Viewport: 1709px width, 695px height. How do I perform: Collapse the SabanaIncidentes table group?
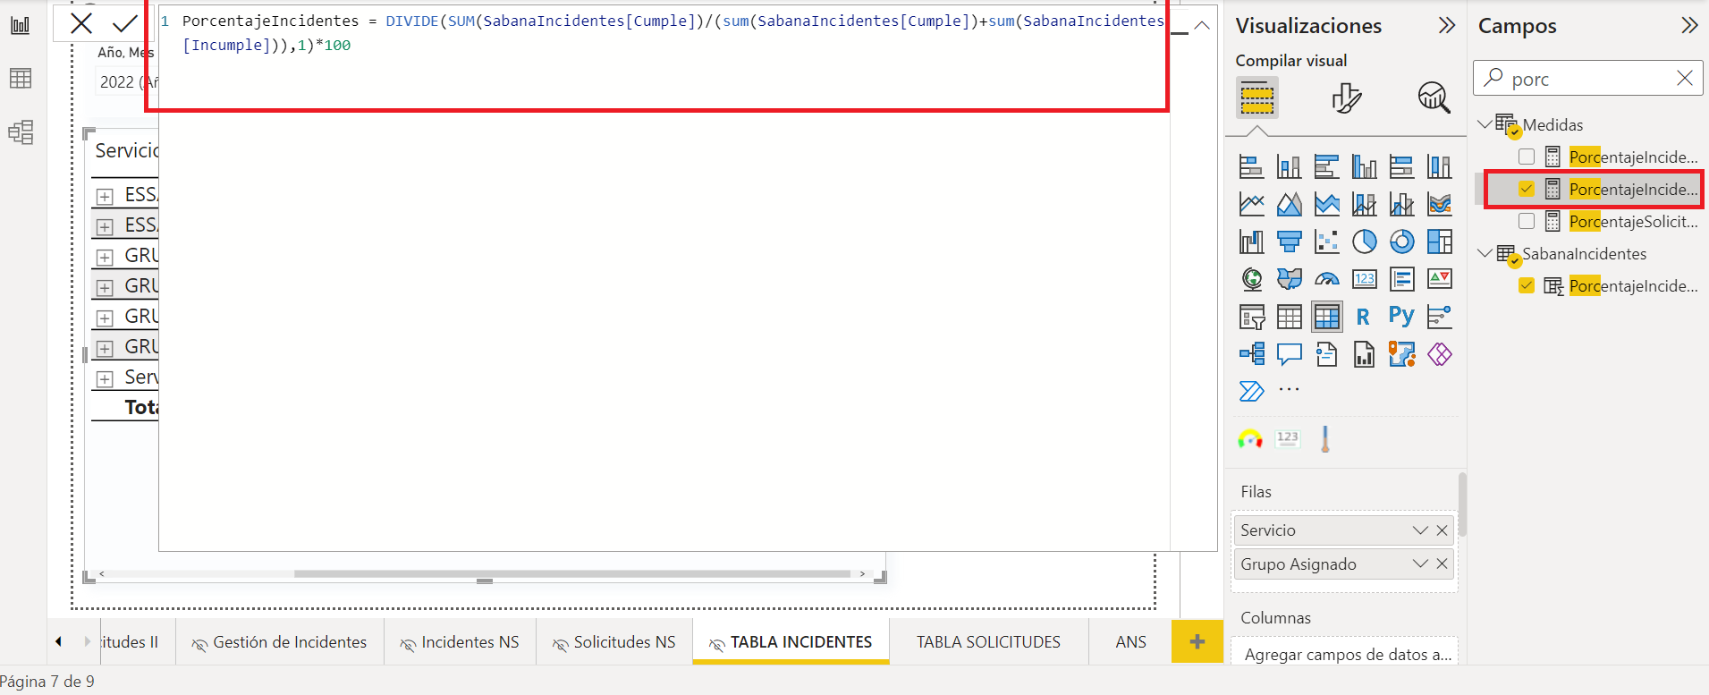point(1485,253)
